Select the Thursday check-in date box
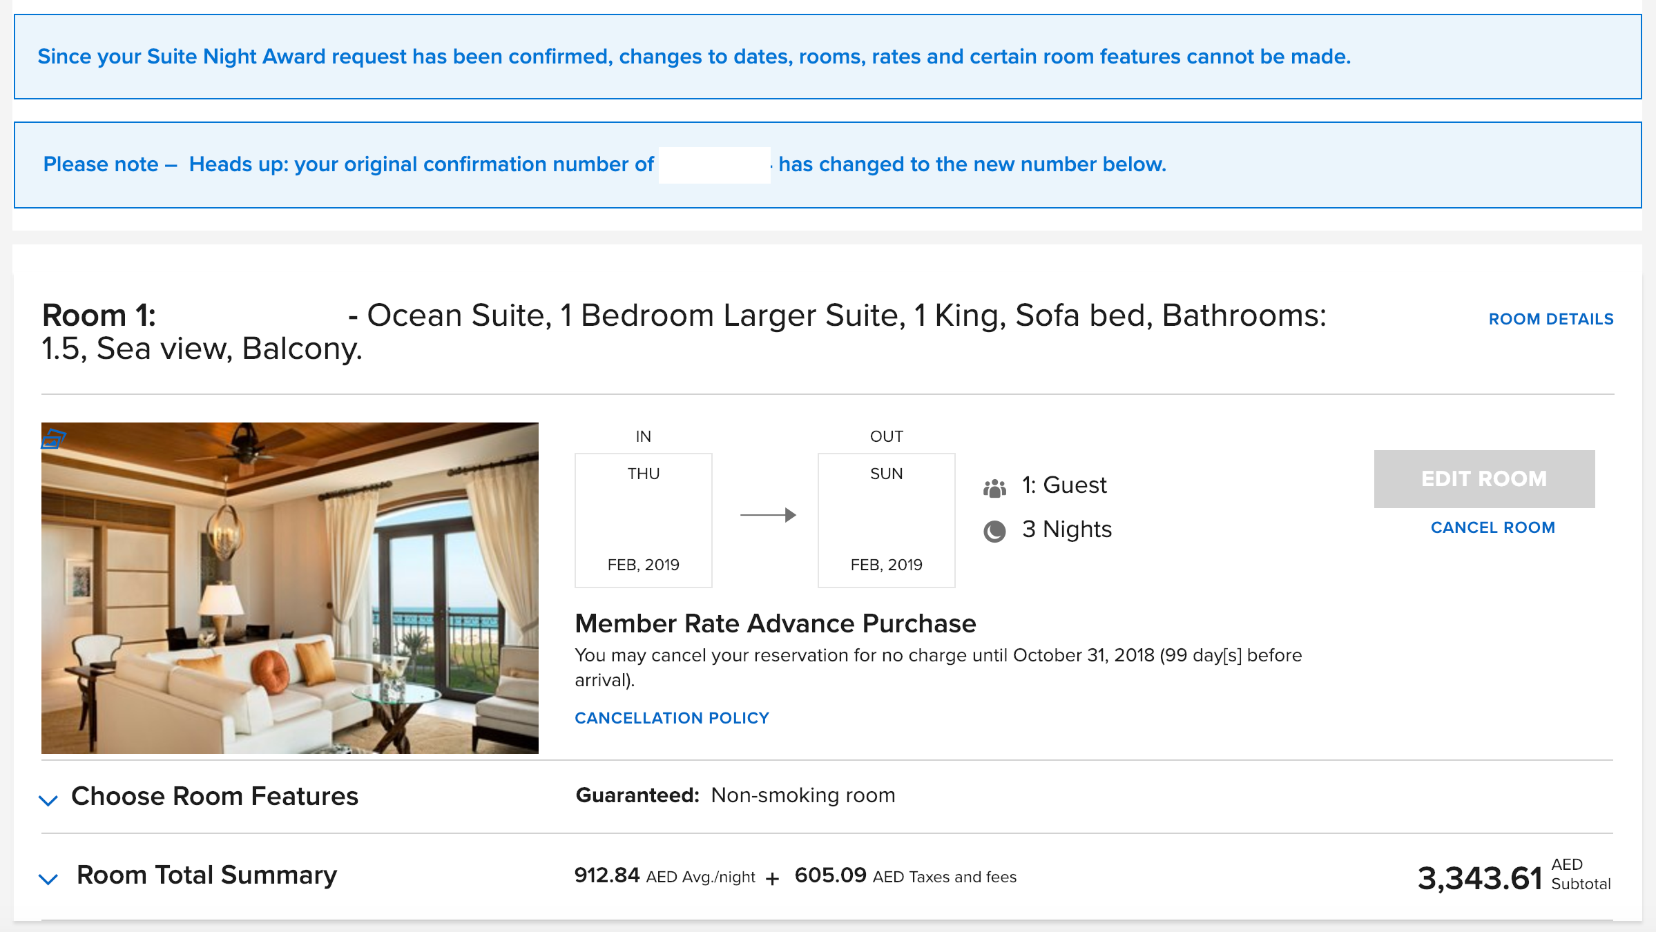Screen dimensions: 1656x932 tap(644, 521)
